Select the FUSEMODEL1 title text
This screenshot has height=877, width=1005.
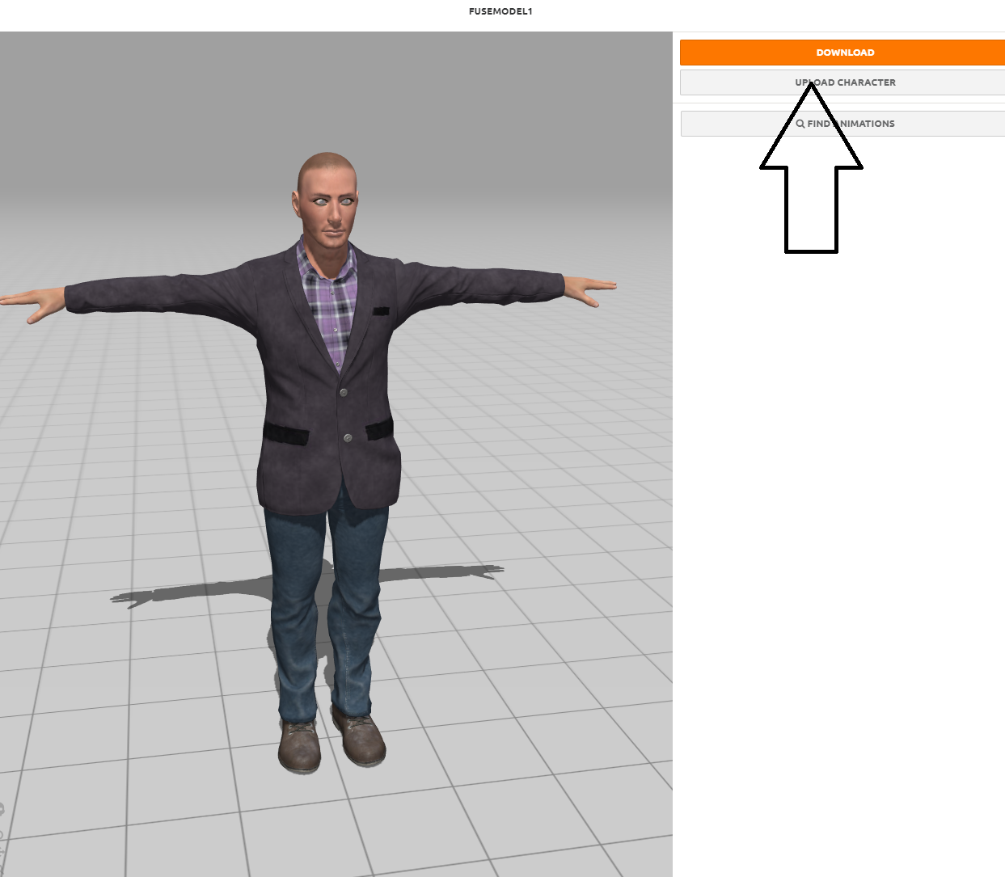click(x=500, y=11)
